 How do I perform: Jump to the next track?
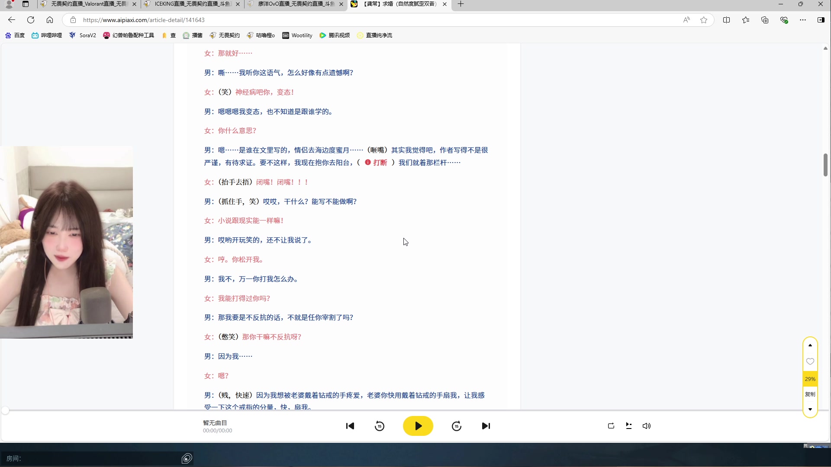click(x=486, y=426)
